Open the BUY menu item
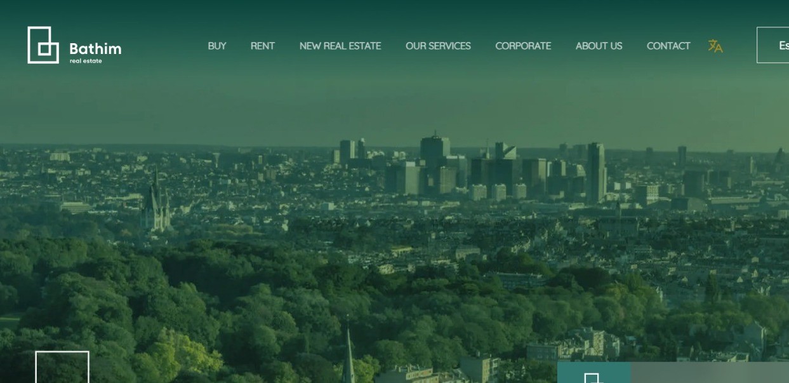The image size is (789, 383). pos(217,46)
